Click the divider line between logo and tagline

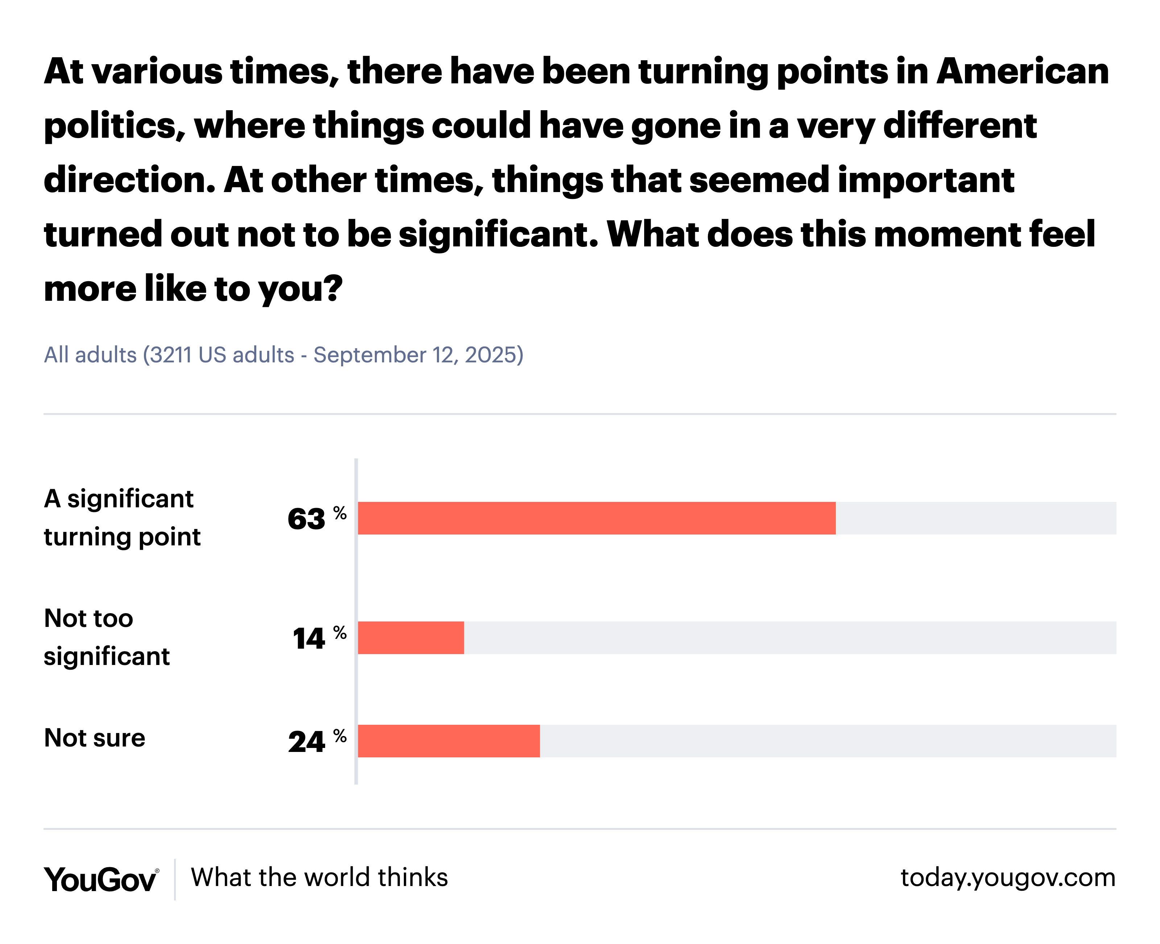[x=175, y=879]
